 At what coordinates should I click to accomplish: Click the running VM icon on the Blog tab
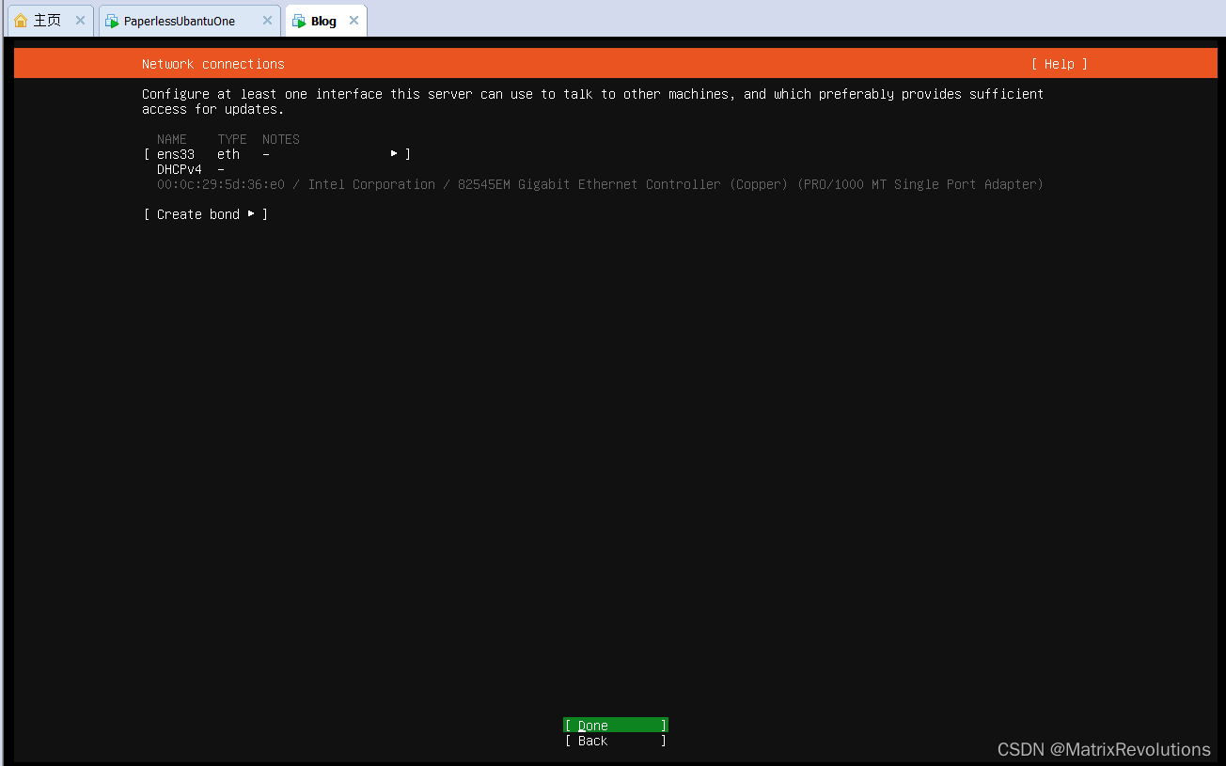(298, 20)
